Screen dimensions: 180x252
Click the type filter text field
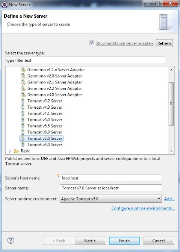coord(85,60)
